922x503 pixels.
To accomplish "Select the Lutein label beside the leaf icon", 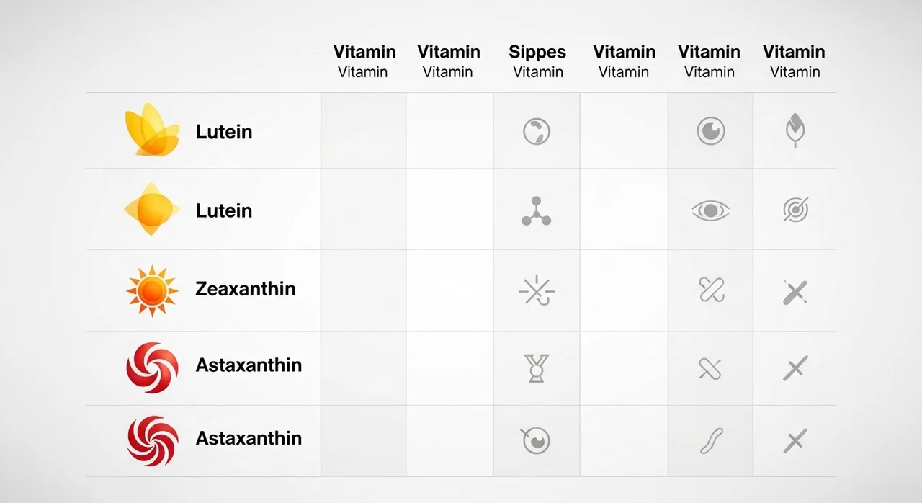I will tap(223, 132).
